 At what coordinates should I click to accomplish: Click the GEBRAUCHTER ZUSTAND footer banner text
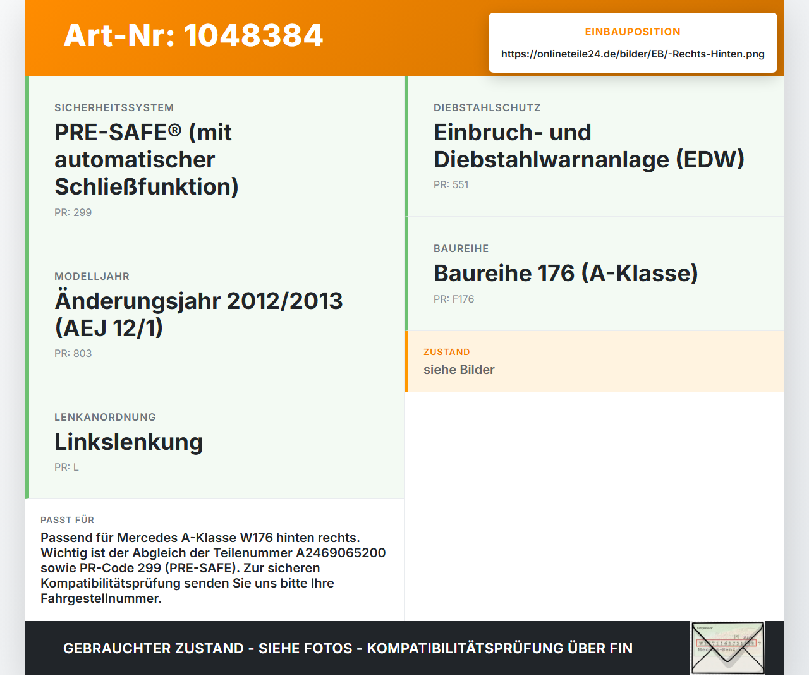pos(348,648)
